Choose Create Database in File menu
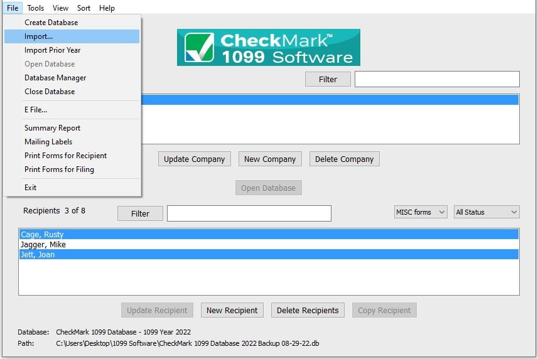Screen dimensions: 538x359 click(51, 23)
